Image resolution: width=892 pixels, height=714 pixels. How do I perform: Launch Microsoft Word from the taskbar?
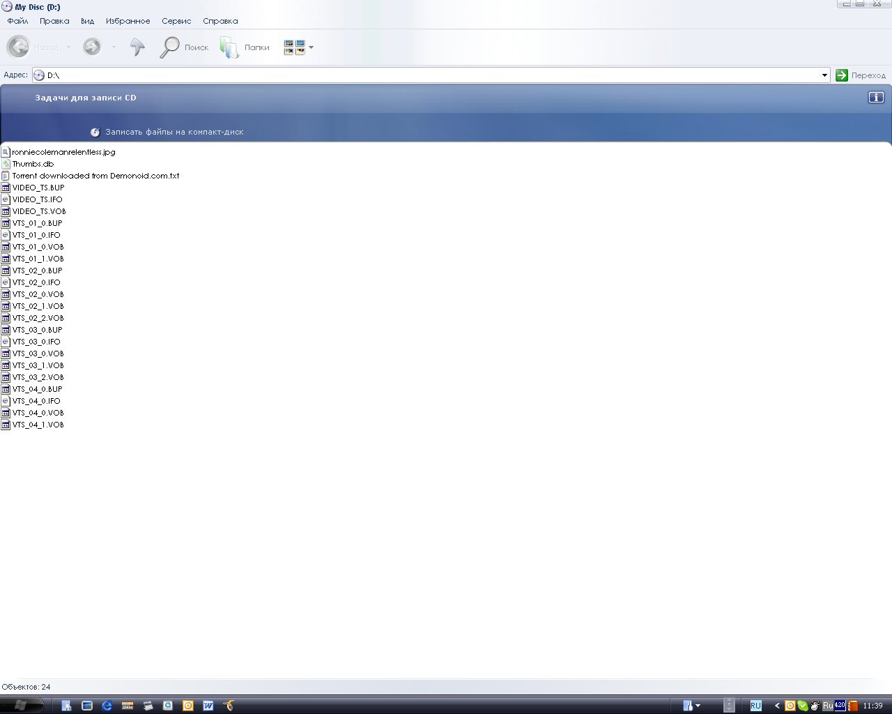click(208, 706)
